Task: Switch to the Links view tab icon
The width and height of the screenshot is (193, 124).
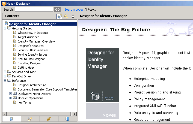Action: (49, 119)
